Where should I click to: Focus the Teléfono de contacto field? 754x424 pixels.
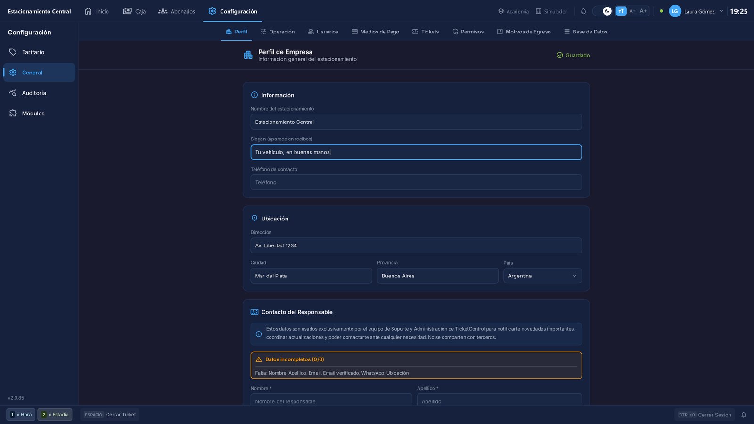tap(416, 182)
